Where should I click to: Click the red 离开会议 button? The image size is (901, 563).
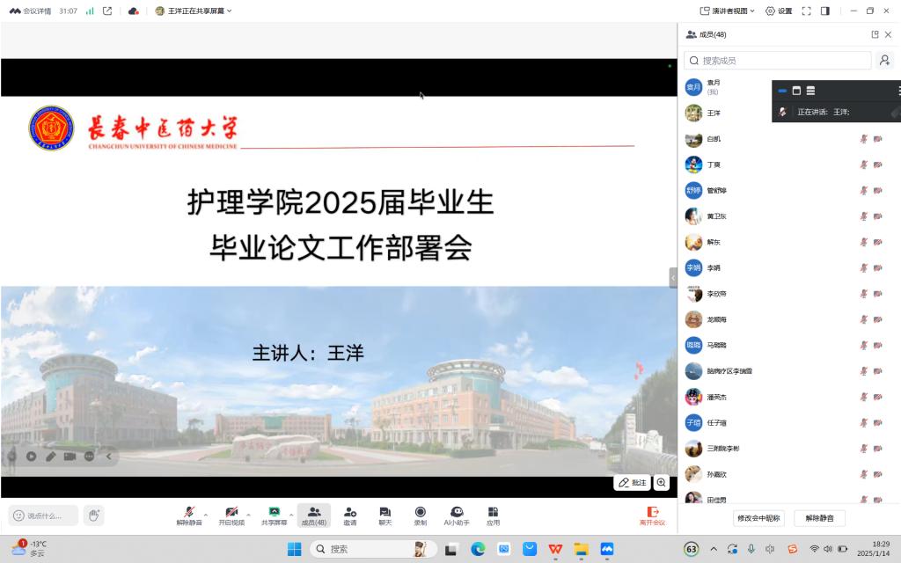pos(652,515)
